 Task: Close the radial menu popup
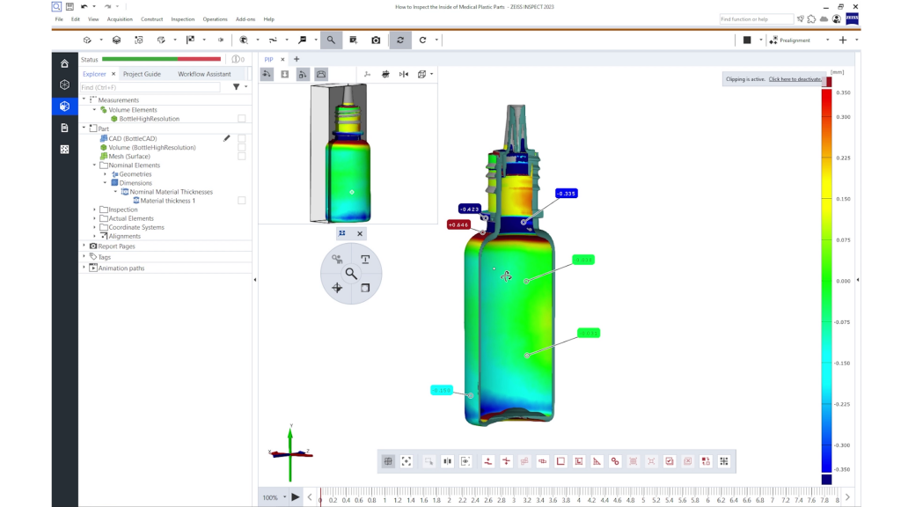[360, 233]
